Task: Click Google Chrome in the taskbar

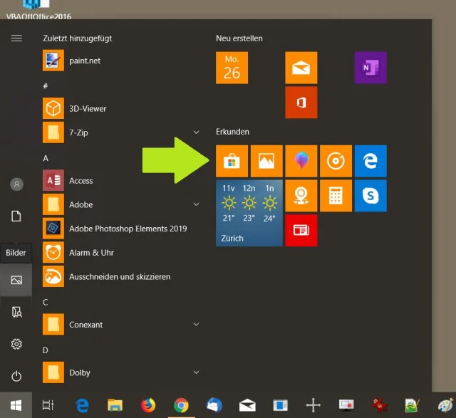Action: click(x=181, y=405)
